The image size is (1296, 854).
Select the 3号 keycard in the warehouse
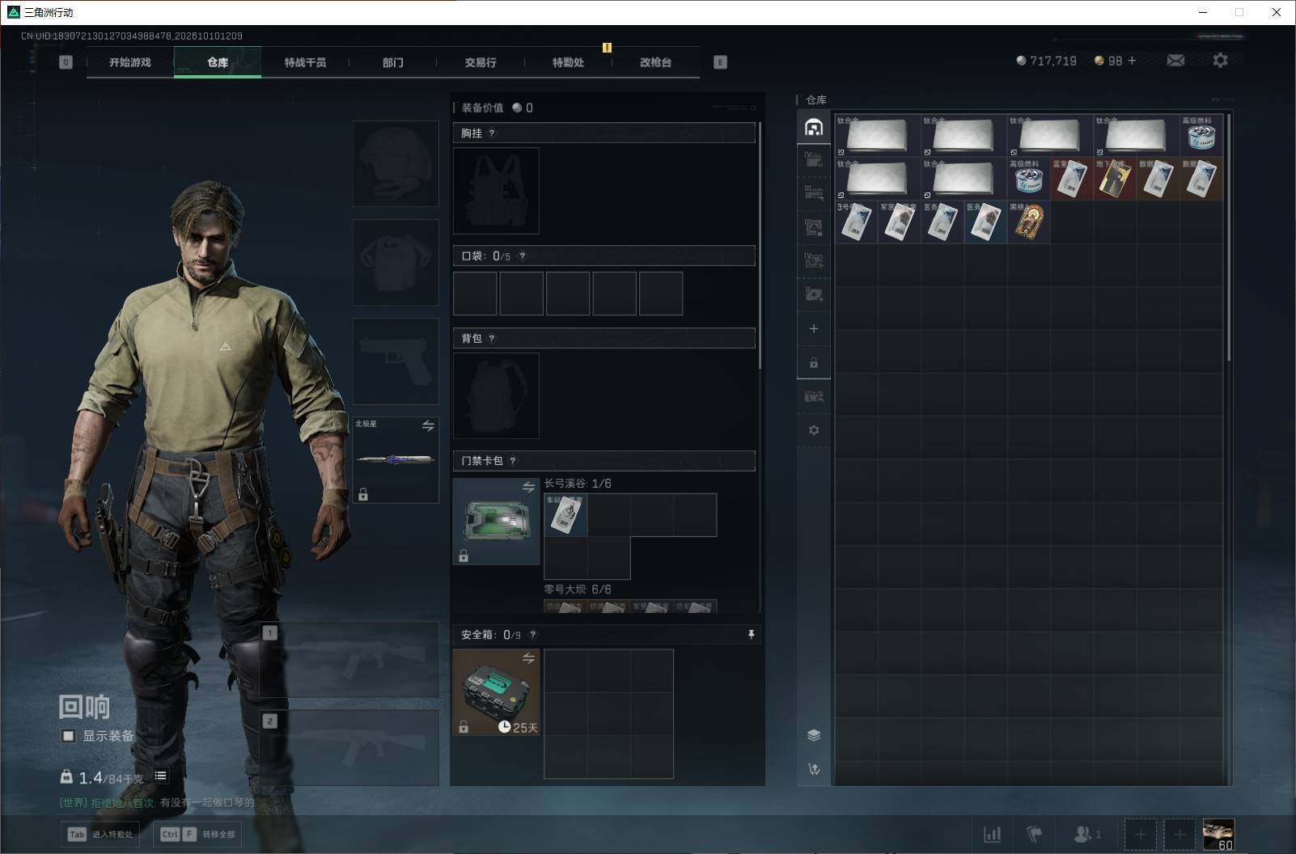click(x=856, y=222)
